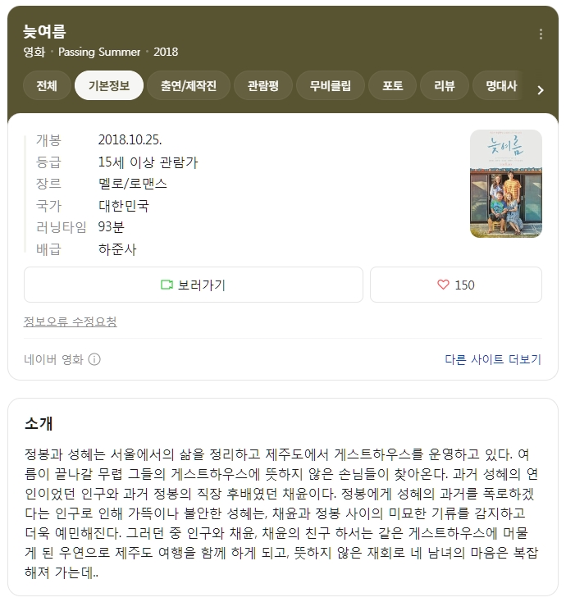
Task: Click the 150 likes button
Action: click(x=456, y=285)
